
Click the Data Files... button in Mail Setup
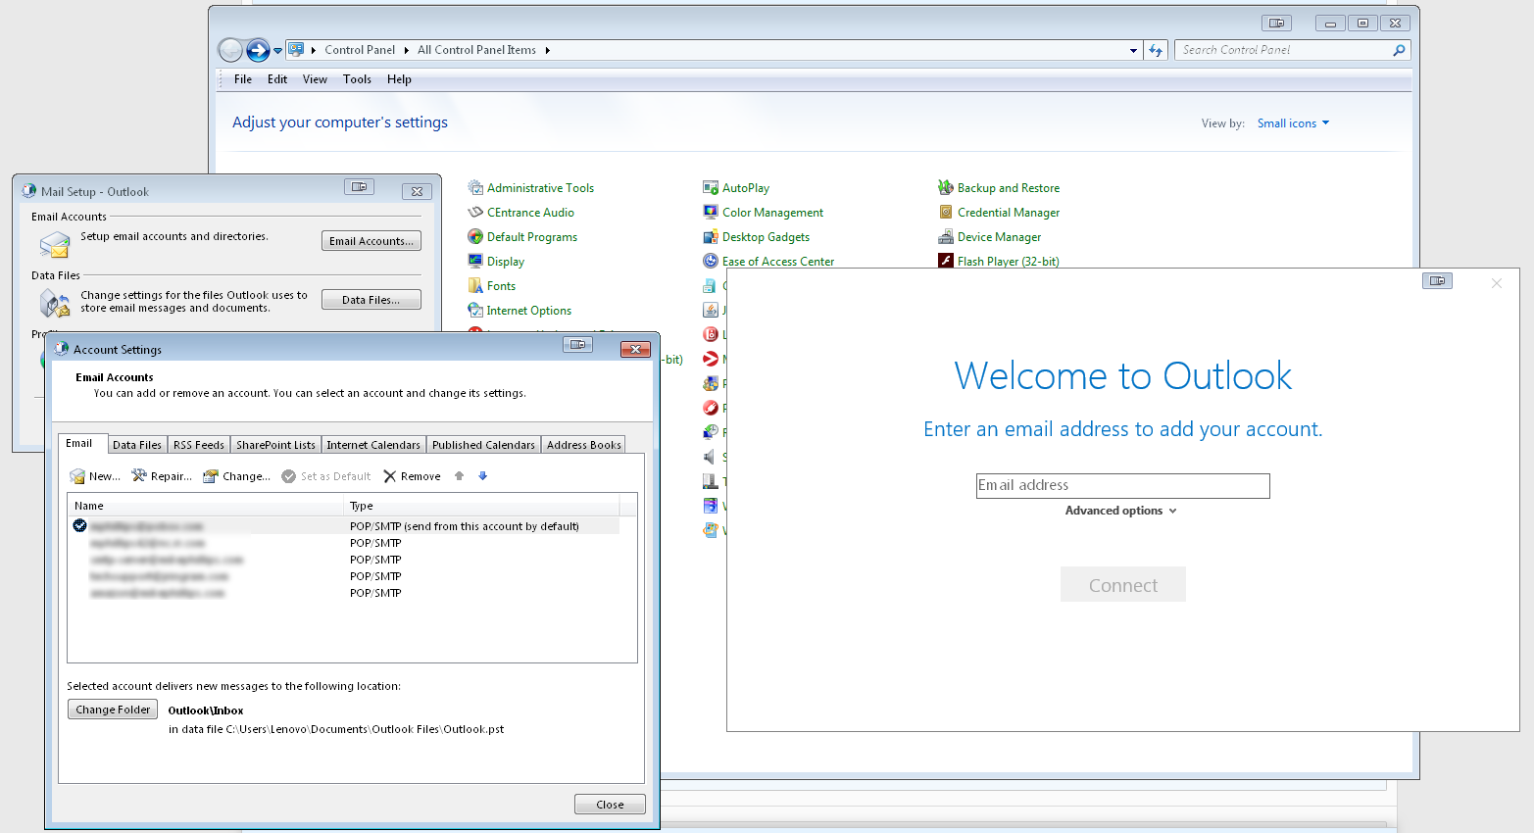pyautogui.click(x=371, y=300)
